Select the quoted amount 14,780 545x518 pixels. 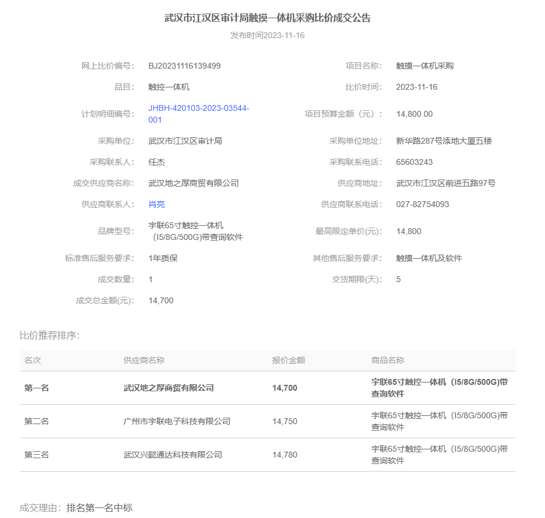coord(285,455)
